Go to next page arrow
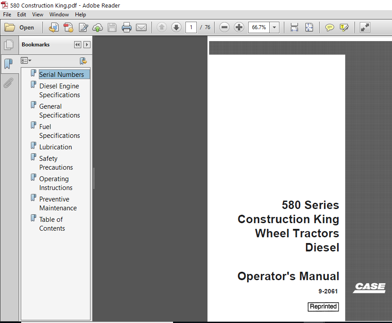392x323 pixels. [x=176, y=27]
